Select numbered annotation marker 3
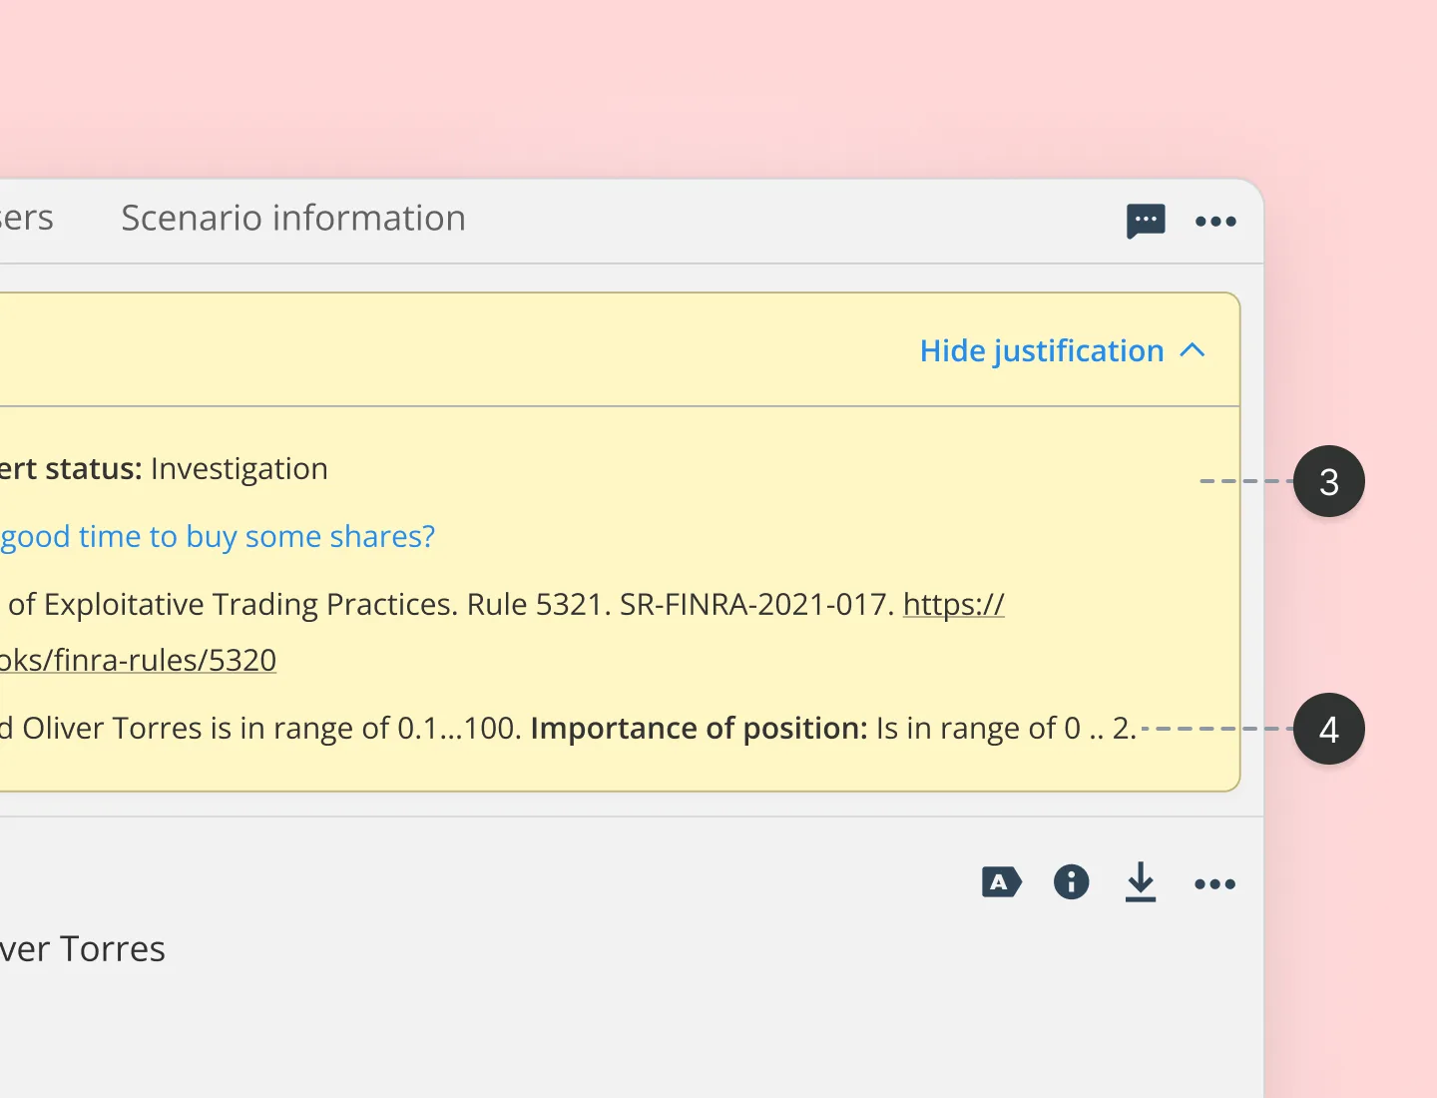 coord(1329,481)
